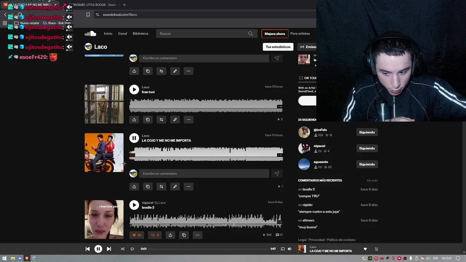Toggle Siguiendo for agusanto
466x262 pixels.
point(367,164)
